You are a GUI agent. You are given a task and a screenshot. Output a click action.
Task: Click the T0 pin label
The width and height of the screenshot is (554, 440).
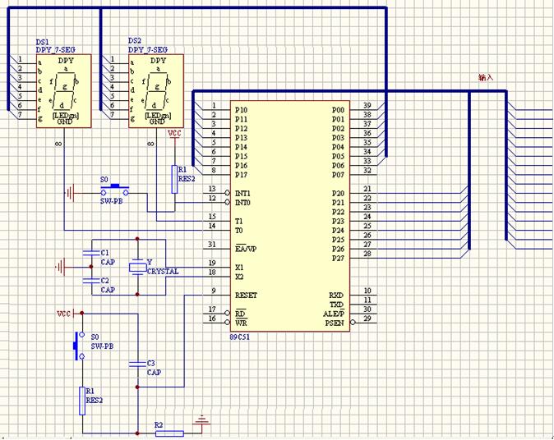239,231
